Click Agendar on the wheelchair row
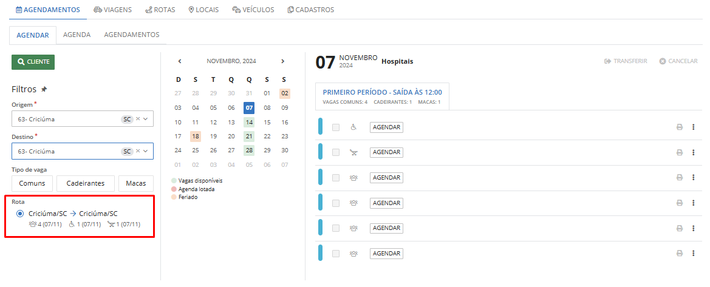Screen dimensions: 710x287 [386, 127]
